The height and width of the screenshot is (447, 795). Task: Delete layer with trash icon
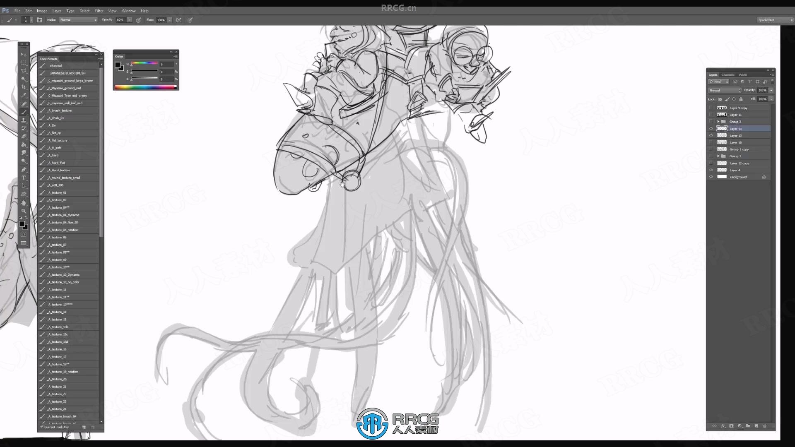point(765,426)
